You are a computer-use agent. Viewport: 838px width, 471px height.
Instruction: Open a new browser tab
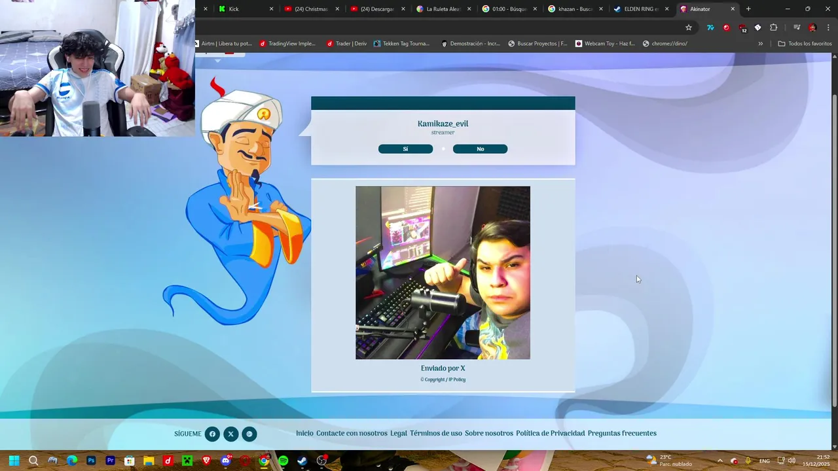748,9
